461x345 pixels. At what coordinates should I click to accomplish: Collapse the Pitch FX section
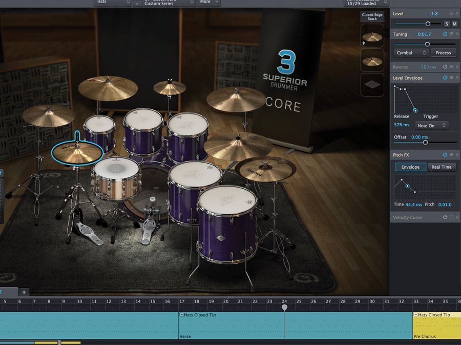tap(457, 154)
